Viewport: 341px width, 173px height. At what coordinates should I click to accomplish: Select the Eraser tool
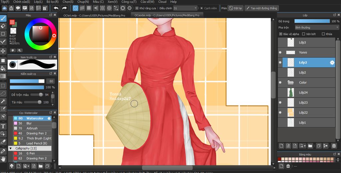(x=3, y=26)
